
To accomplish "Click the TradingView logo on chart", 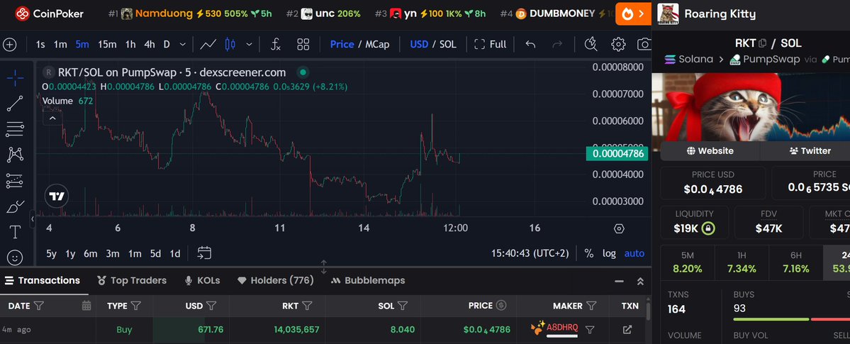I will (x=57, y=196).
